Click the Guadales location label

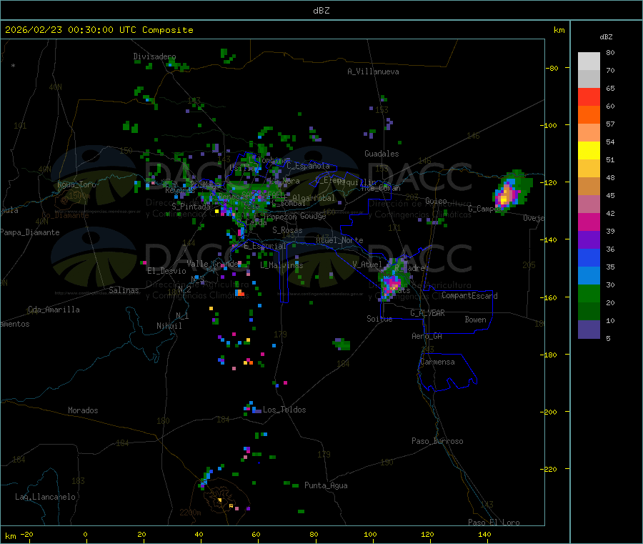tap(382, 154)
